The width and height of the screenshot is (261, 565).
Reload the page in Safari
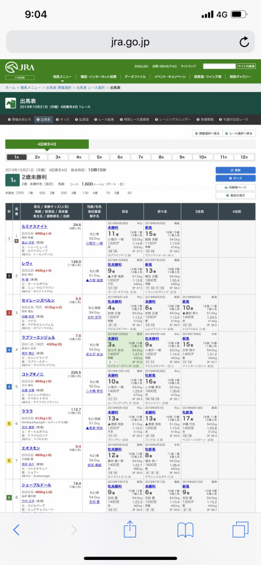pyautogui.click(x=244, y=42)
